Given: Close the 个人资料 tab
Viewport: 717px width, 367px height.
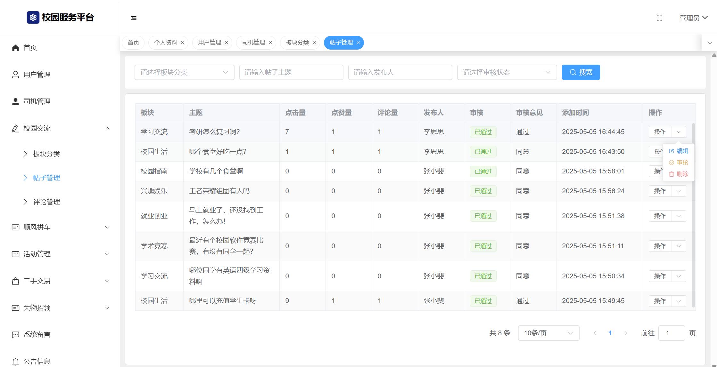Looking at the screenshot, I should pyautogui.click(x=183, y=43).
